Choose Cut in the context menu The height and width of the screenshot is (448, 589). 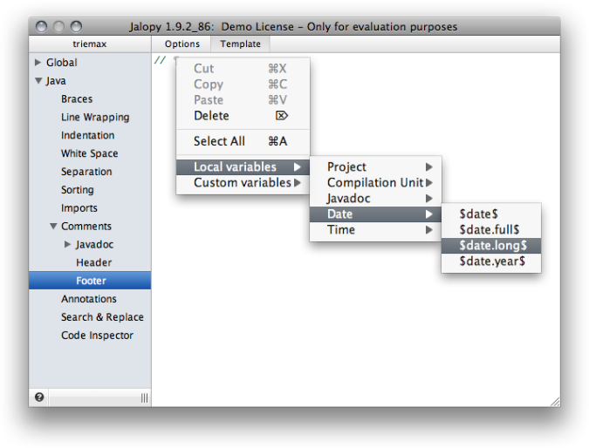243,69
